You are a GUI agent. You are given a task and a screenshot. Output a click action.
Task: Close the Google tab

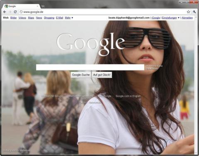tap(37, 6)
